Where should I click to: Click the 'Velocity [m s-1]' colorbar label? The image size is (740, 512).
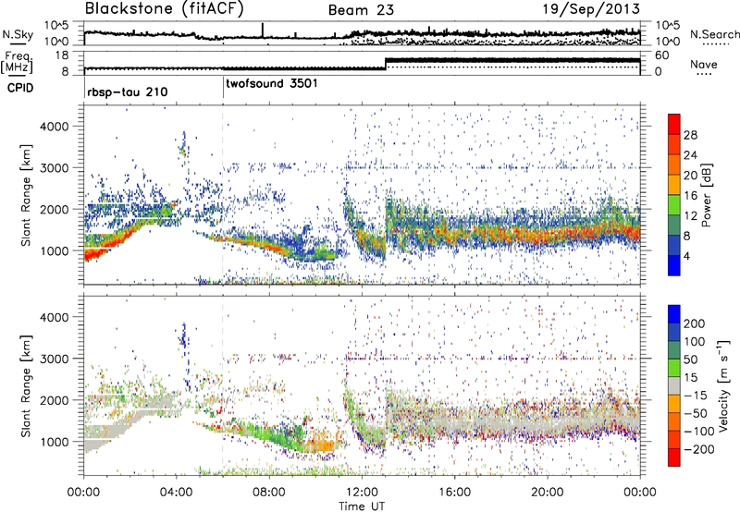722,385
